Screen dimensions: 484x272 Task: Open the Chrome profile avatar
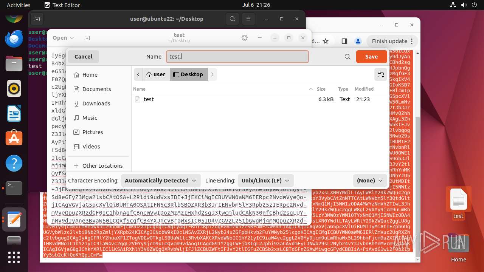click(358, 41)
